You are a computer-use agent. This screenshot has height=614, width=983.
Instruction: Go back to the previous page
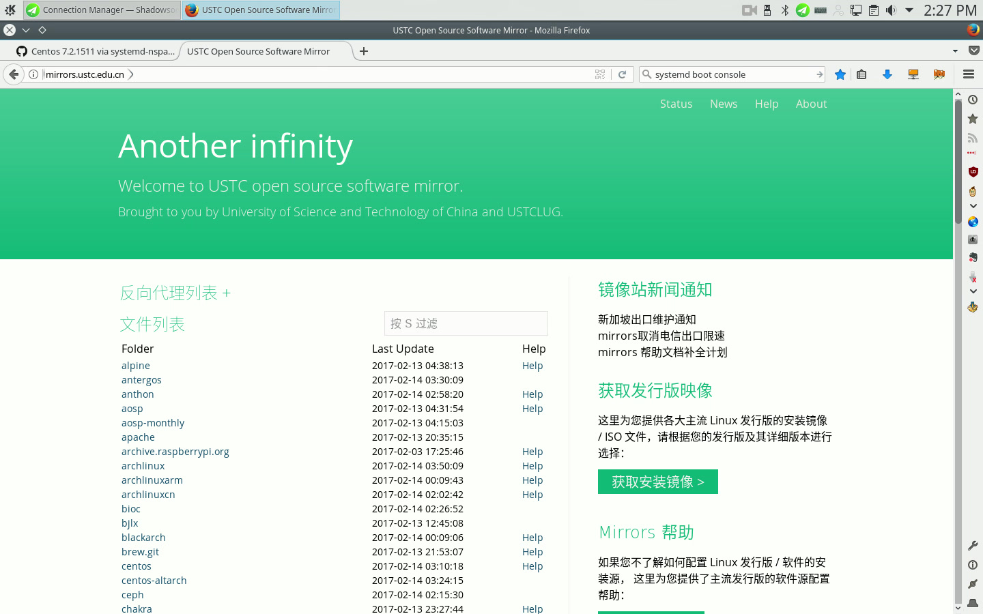click(x=14, y=74)
